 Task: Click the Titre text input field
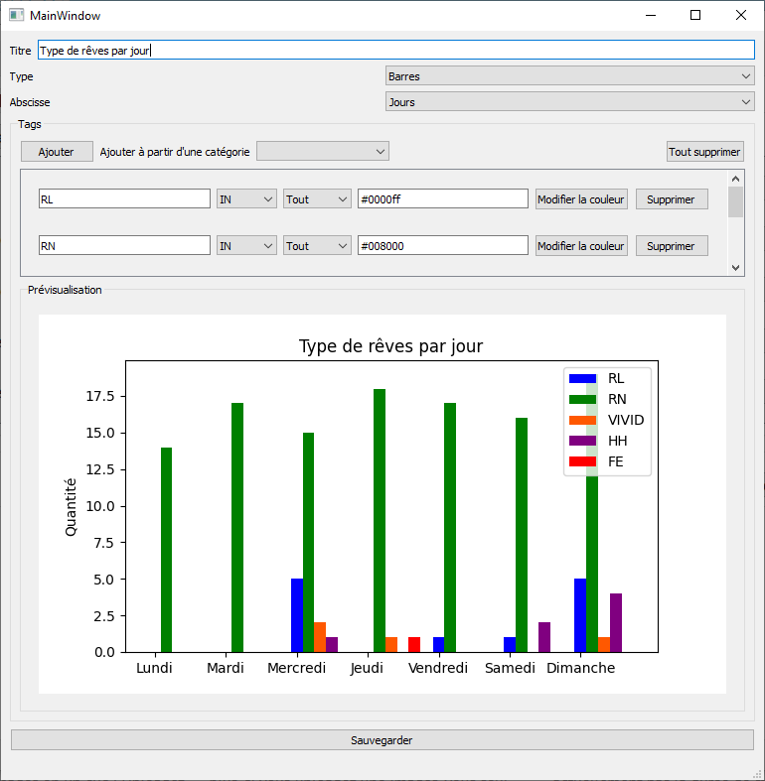pos(395,51)
